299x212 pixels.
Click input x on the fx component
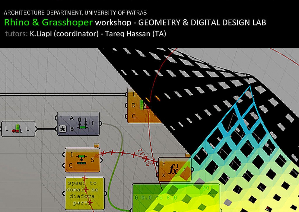coord(163,175)
